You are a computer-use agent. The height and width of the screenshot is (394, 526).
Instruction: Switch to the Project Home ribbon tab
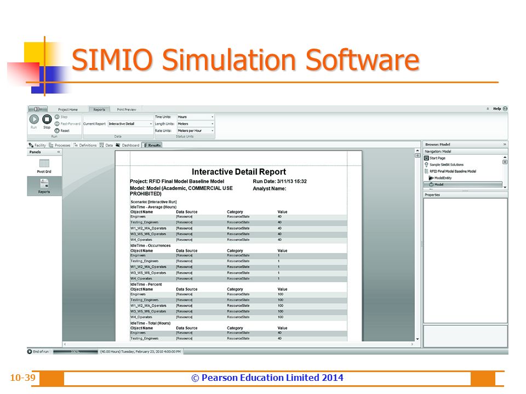[68, 109]
